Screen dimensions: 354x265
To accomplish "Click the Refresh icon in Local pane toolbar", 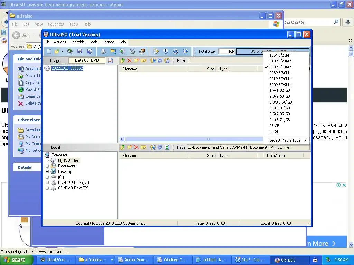I will [167, 147].
